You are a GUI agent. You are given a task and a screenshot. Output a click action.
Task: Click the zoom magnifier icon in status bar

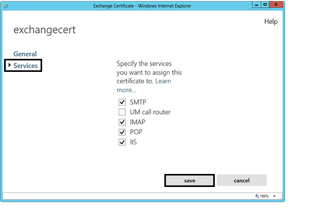click(x=257, y=196)
